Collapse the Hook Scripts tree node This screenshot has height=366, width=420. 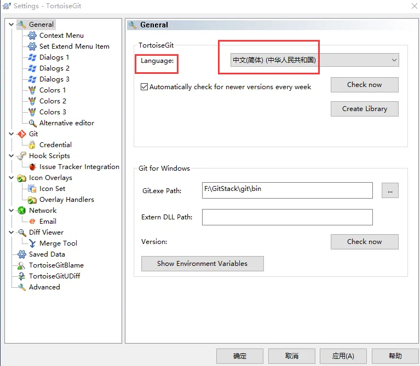[x=11, y=156]
